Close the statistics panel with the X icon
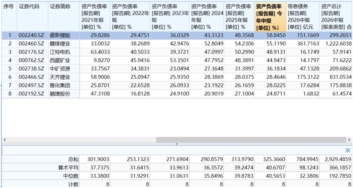The image size is (353, 188). pos(348,150)
